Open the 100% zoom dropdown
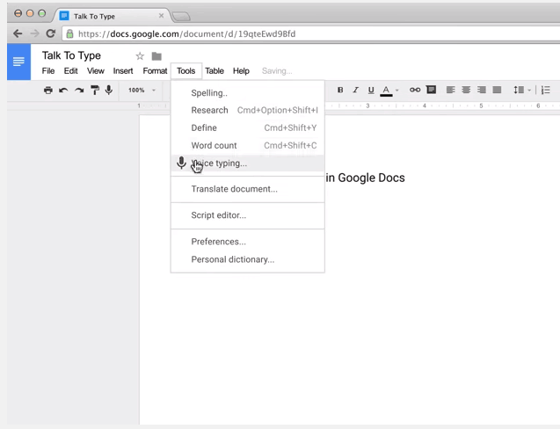The image size is (560, 429). tap(141, 90)
